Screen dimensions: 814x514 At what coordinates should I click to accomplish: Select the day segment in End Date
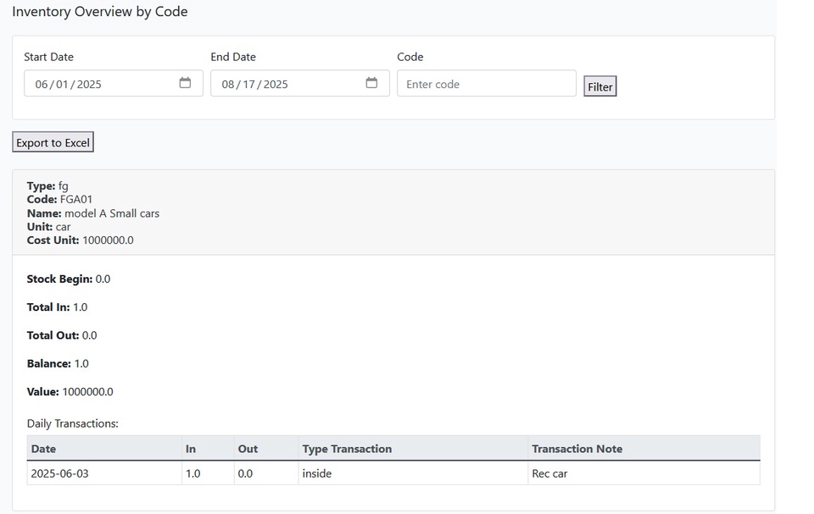248,85
